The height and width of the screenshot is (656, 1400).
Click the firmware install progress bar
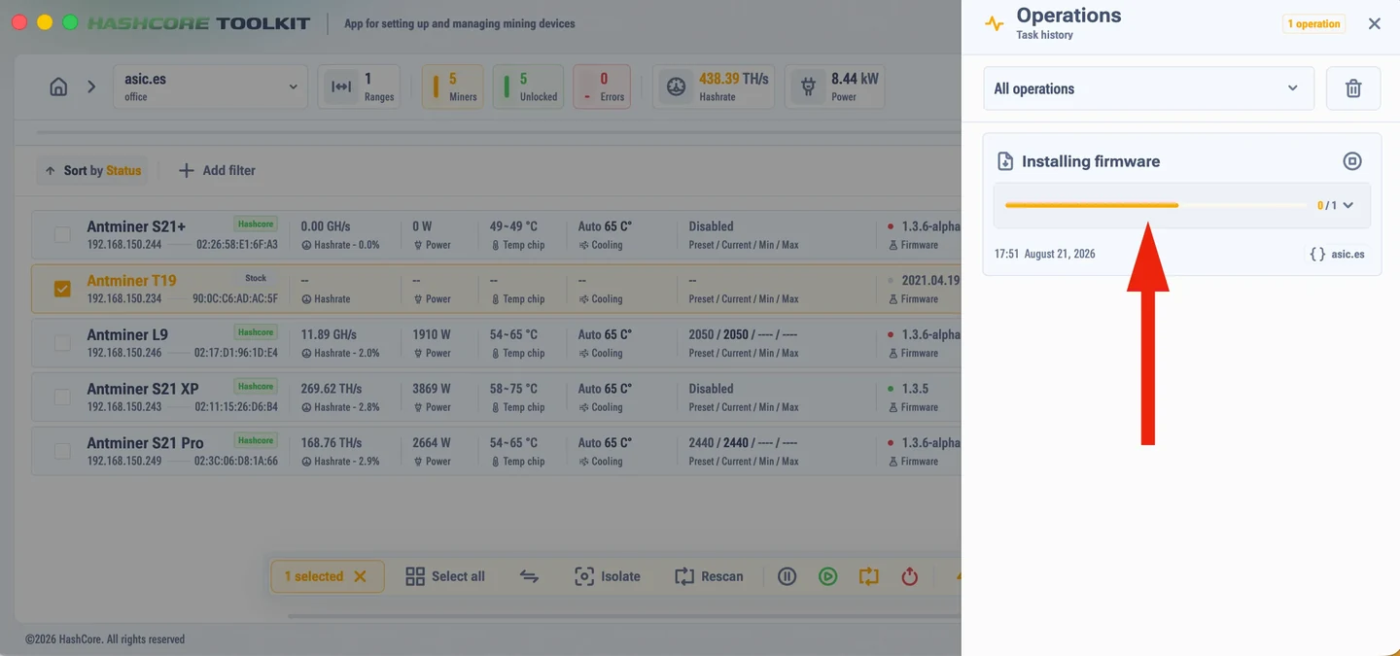[x=1157, y=205]
